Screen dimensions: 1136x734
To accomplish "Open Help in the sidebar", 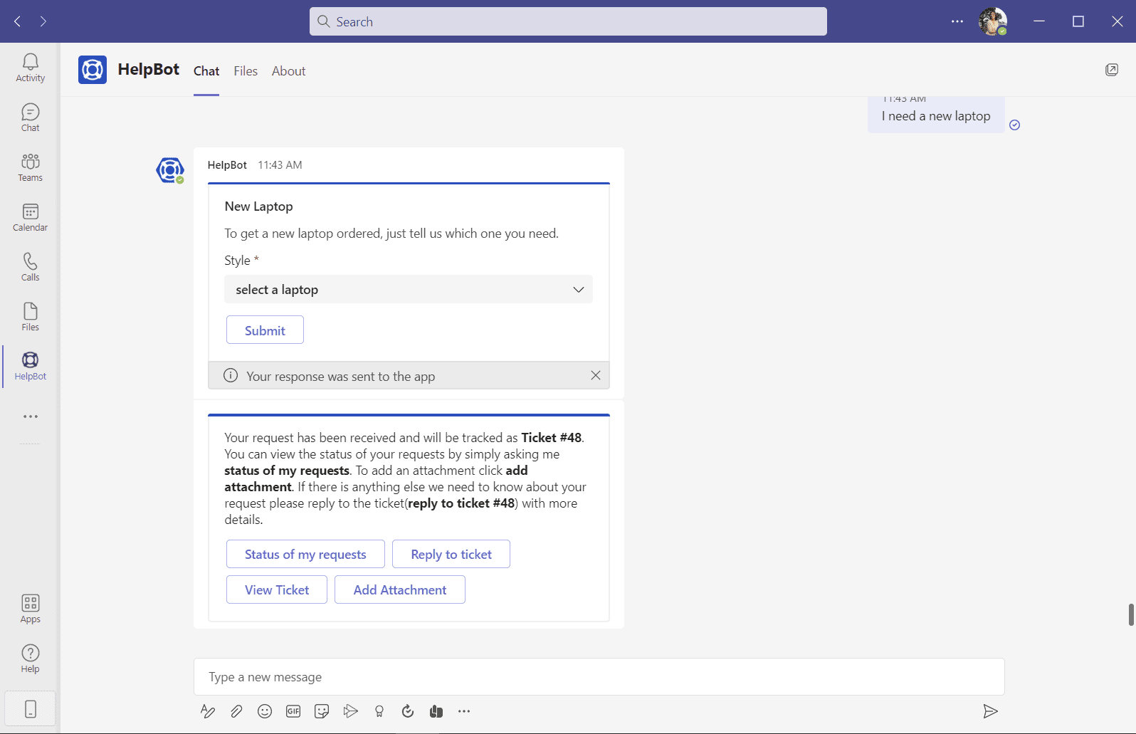I will 30,659.
